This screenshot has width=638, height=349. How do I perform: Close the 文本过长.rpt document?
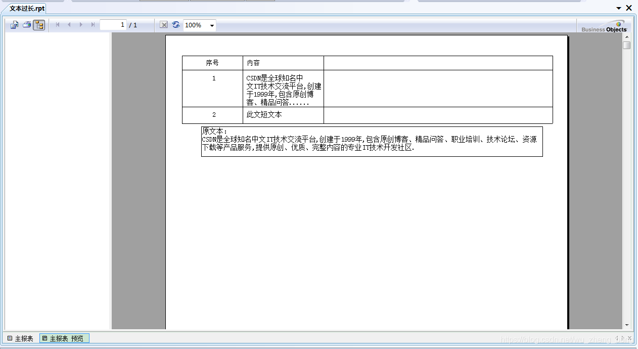(629, 8)
